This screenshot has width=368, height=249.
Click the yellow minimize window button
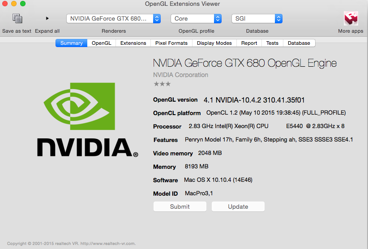(14, 4)
